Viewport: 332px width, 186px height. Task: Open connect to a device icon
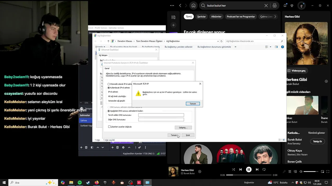click(295, 172)
